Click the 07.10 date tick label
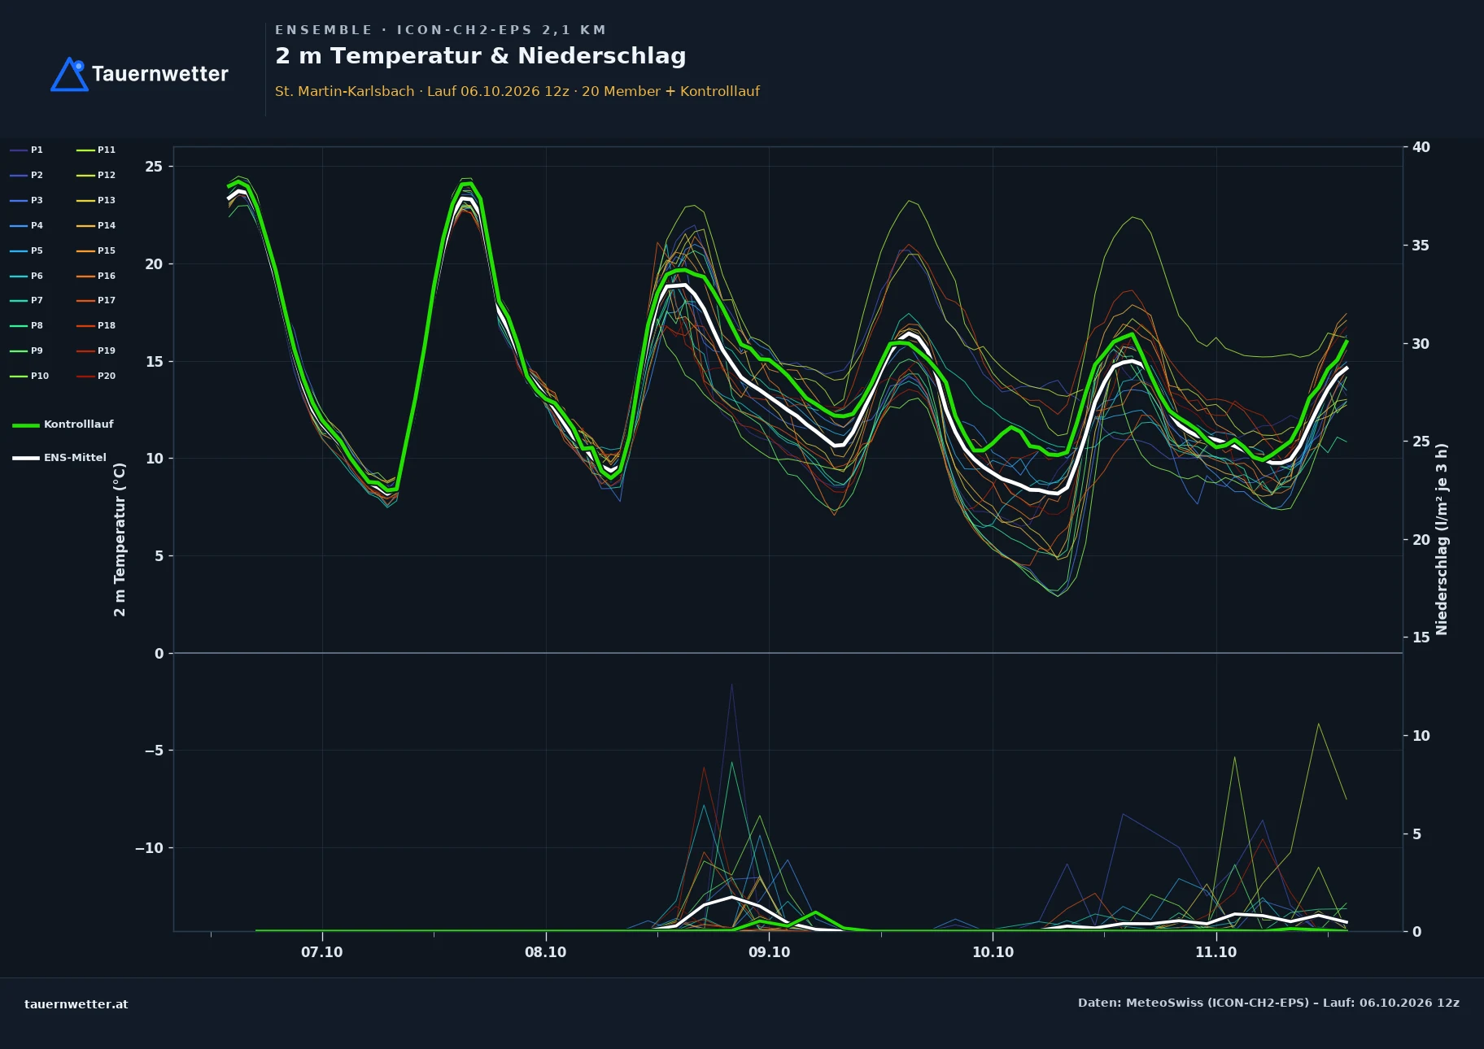Viewport: 1484px width, 1049px height. coord(322,952)
